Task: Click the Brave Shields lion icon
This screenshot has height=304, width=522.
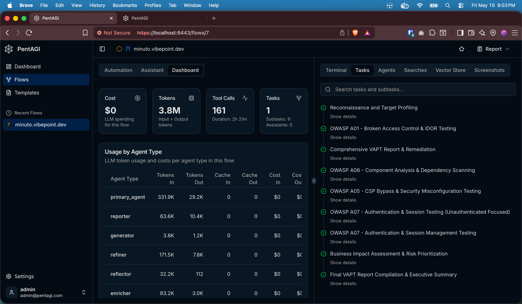Action: pyautogui.click(x=355, y=33)
